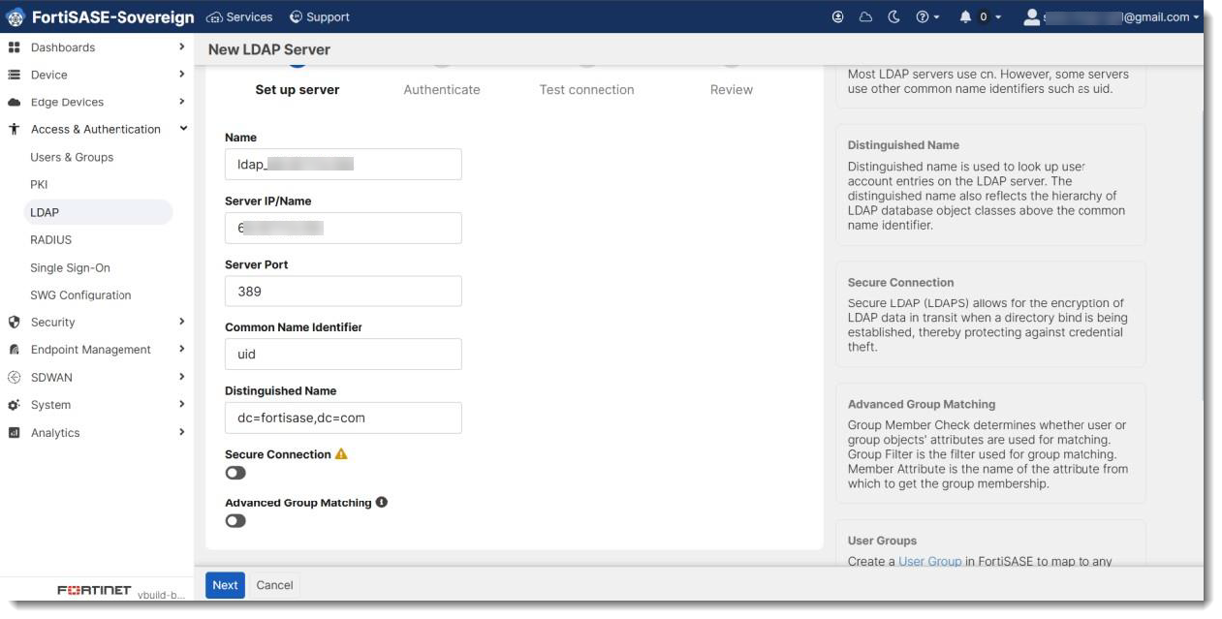Viewport: 1222px width, 619px height.
Task: Go to the Test connection step
Action: pyautogui.click(x=586, y=89)
